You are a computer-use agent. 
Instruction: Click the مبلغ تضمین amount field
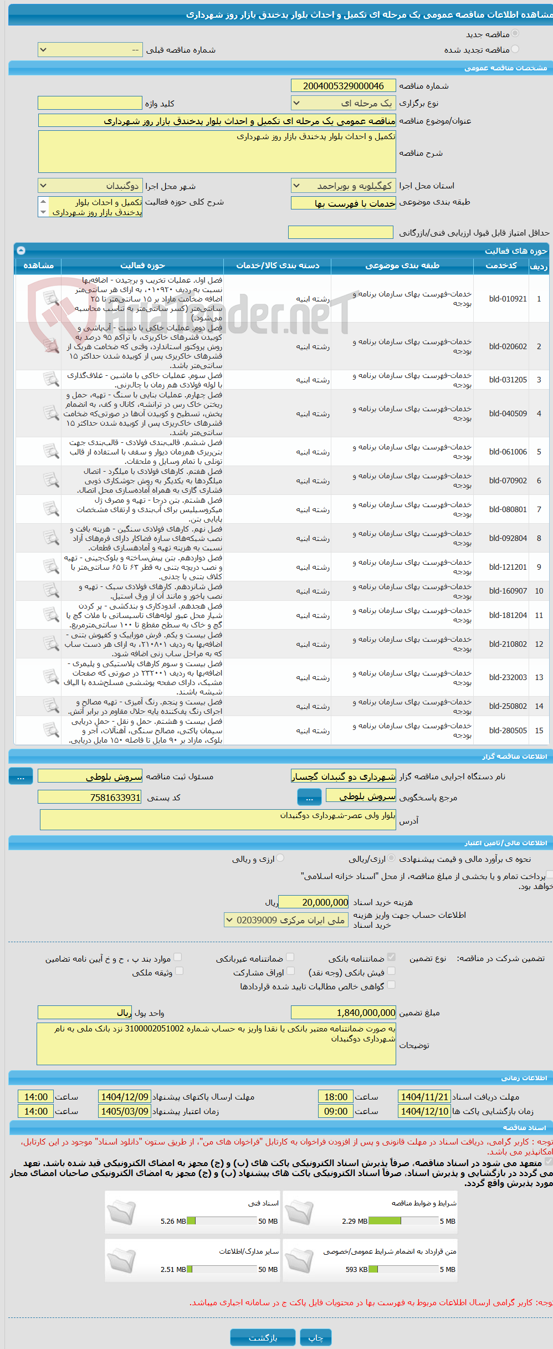[x=343, y=1013]
